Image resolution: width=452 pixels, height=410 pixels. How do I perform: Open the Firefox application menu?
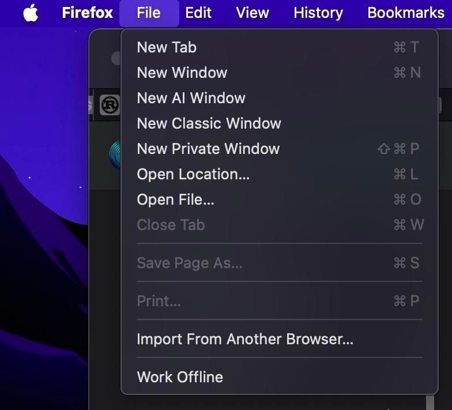click(88, 13)
